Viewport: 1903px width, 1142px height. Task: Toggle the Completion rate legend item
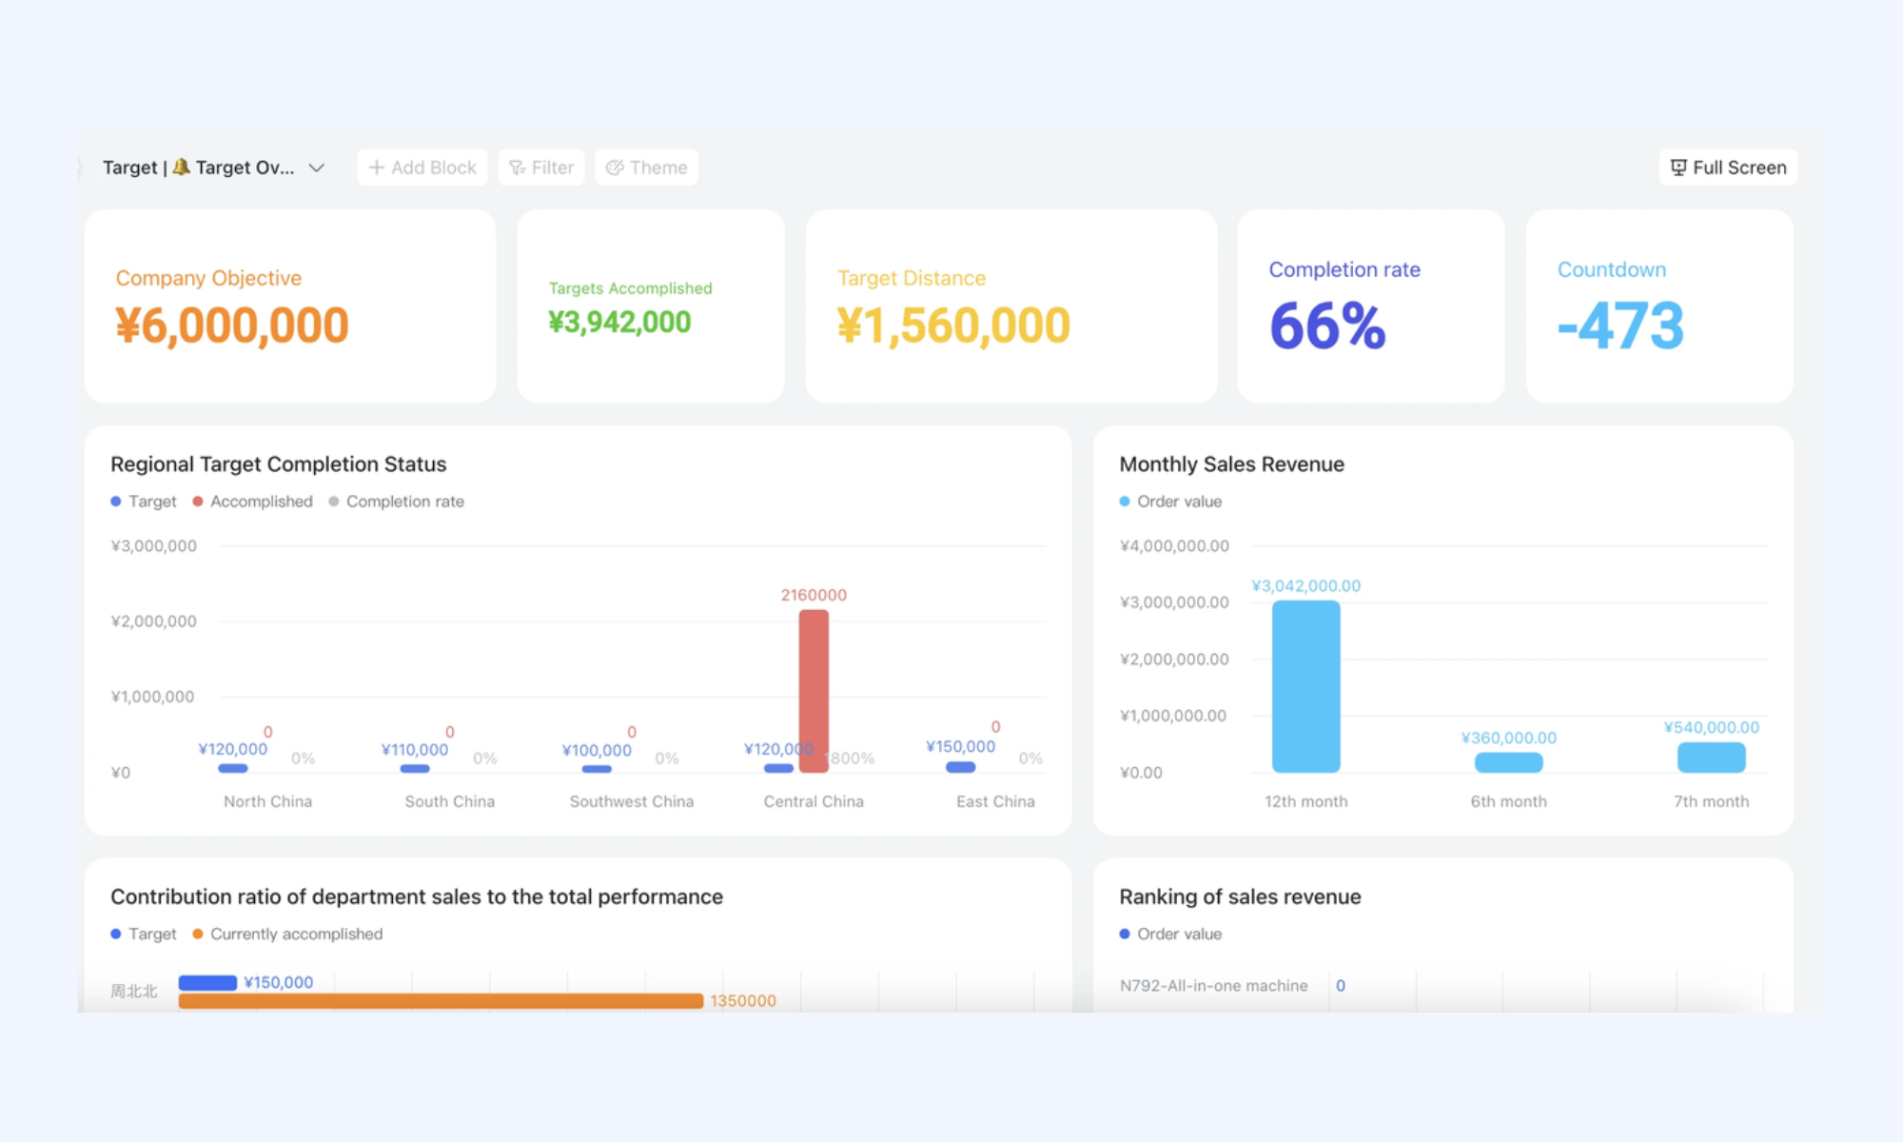[x=396, y=502]
